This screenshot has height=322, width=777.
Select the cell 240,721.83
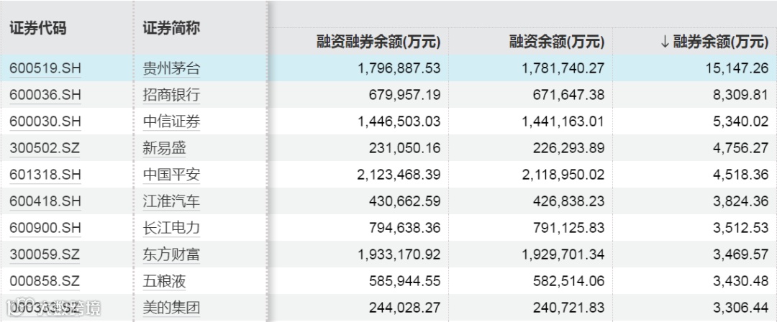[x=568, y=308]
